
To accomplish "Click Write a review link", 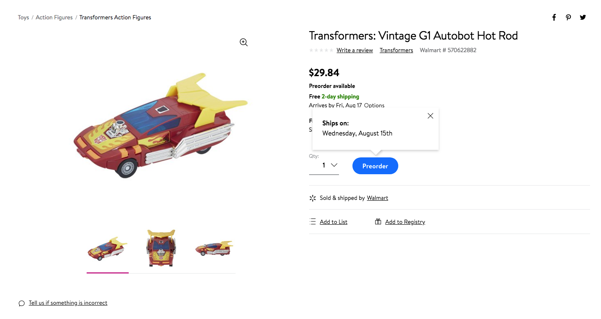I will pyautogui.click(x=355, y=50).
